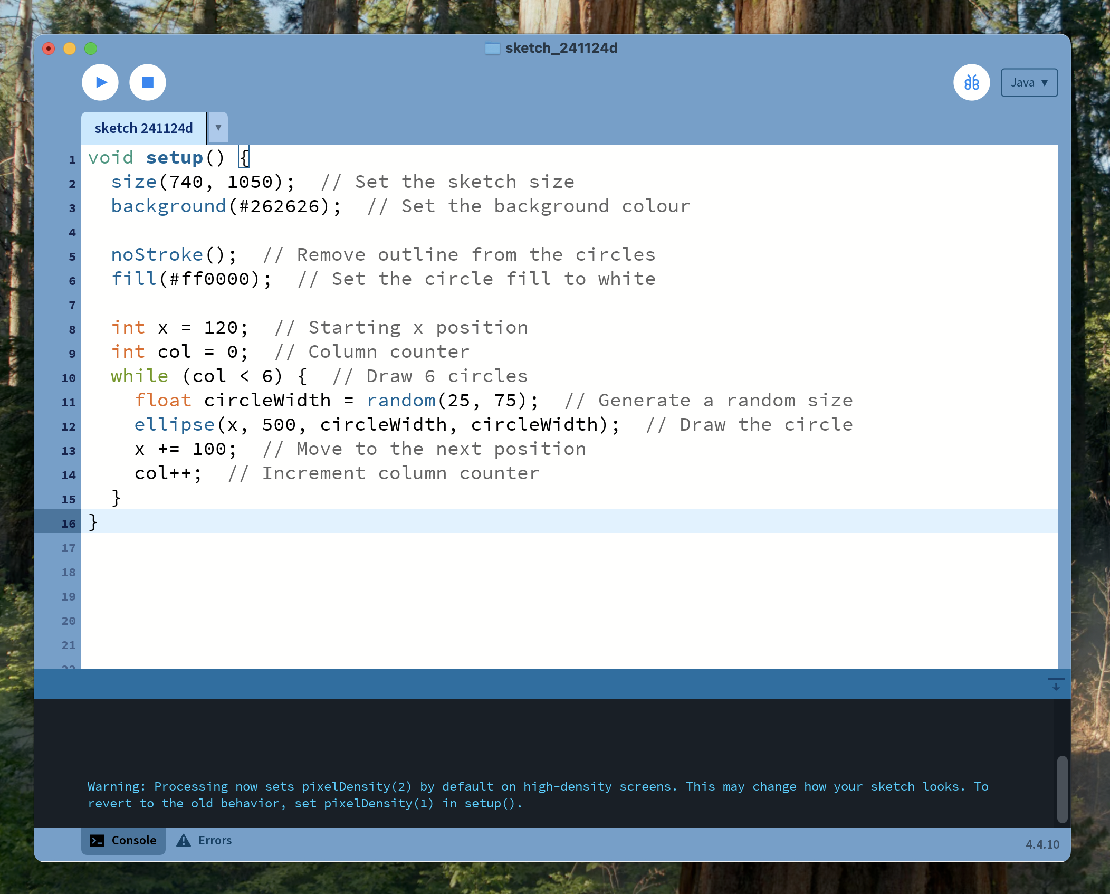Click line number 16 in gutter
The image size is (1110, 894).
point(69,524)
